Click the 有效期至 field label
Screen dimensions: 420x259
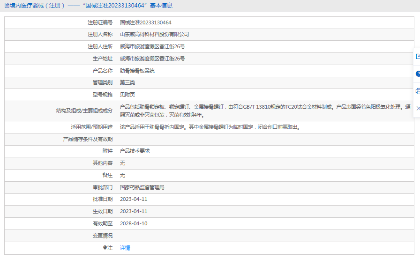tap(103, 223)
